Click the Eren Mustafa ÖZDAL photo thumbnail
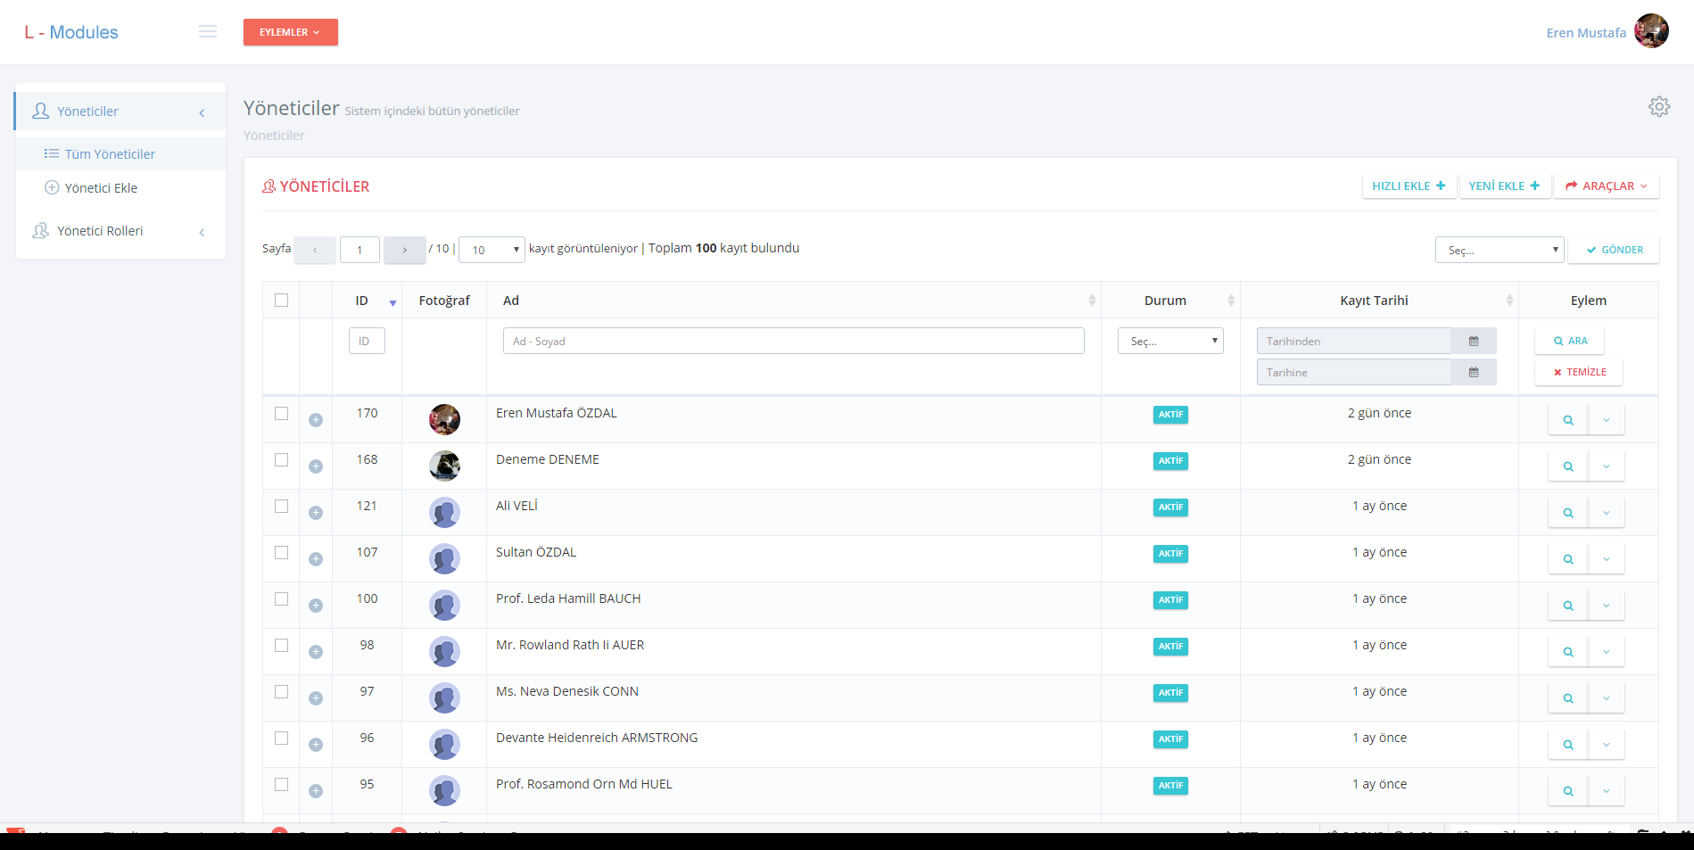Viewport: 1694px width, 850px height. tap(444, 419)
